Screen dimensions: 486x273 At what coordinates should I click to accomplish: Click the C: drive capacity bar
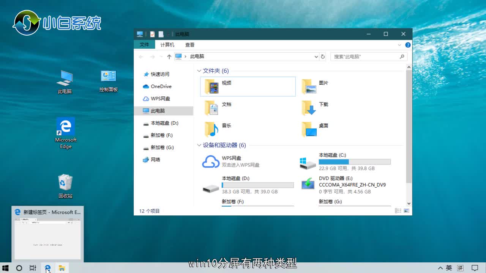pyautogui.click(x=355, y=162)
